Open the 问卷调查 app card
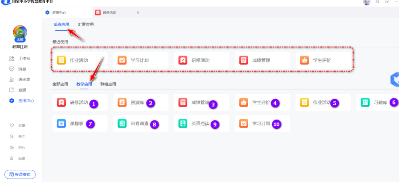Image resolution: width=399 pixels, height=182 pixels. (141, 124)
